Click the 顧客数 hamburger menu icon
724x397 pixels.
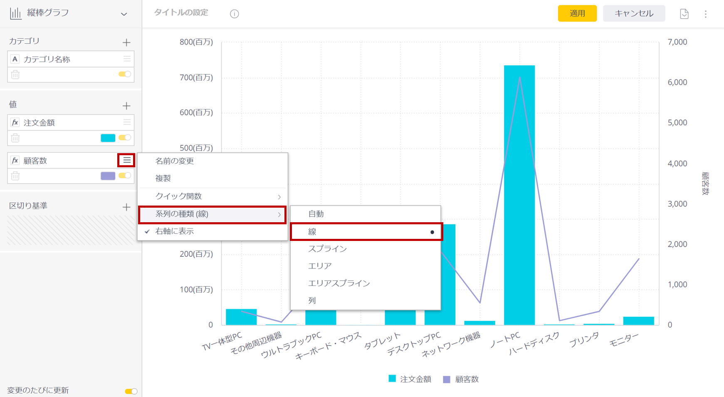pyautogui.click(x=127, y=160)
